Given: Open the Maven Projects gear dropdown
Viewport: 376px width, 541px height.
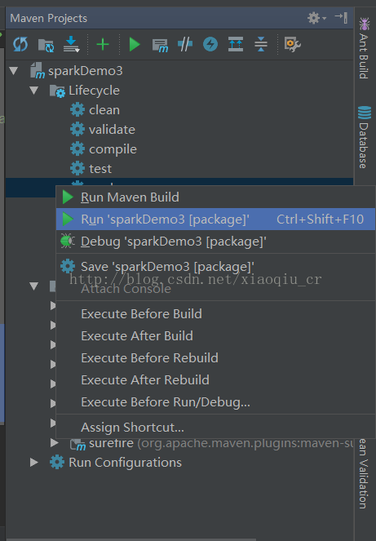Looking at the screenshot, I should pos(316,18).
